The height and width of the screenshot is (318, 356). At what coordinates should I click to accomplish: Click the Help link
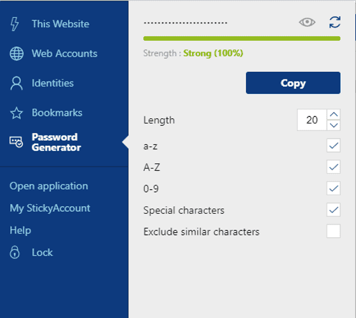(20, 230)
